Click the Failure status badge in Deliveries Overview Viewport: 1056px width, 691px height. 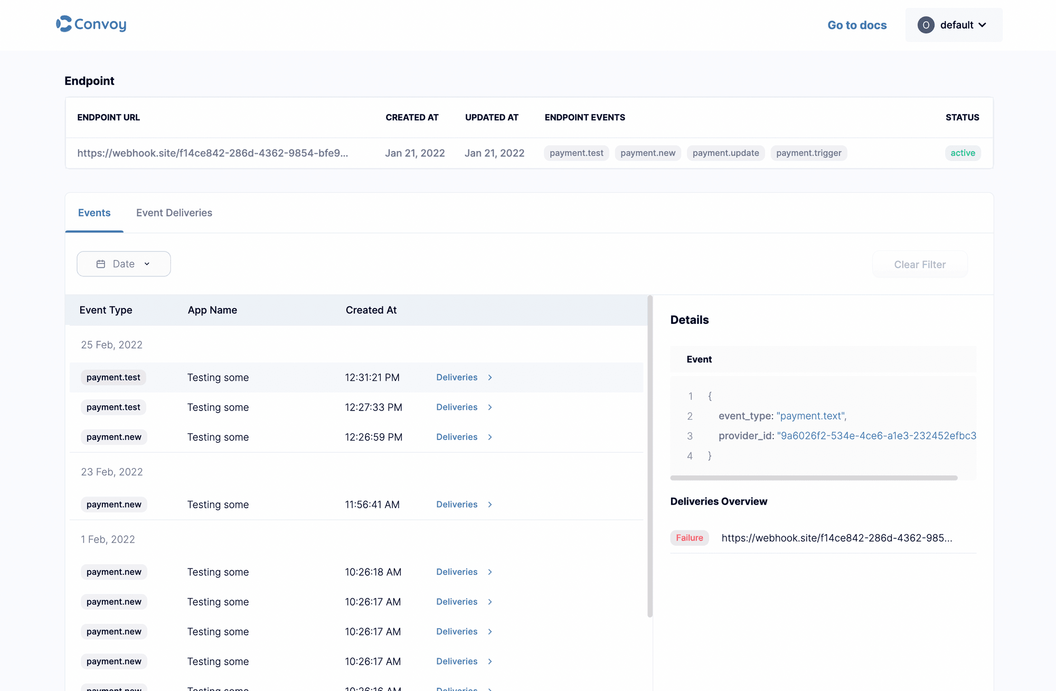coord(689,538)
